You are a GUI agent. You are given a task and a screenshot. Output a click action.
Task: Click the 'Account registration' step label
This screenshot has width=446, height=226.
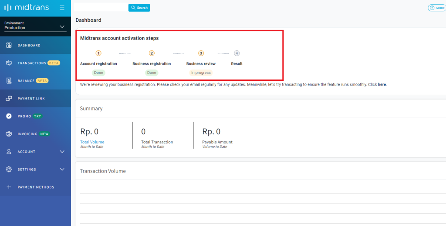[x=98, y=64]
